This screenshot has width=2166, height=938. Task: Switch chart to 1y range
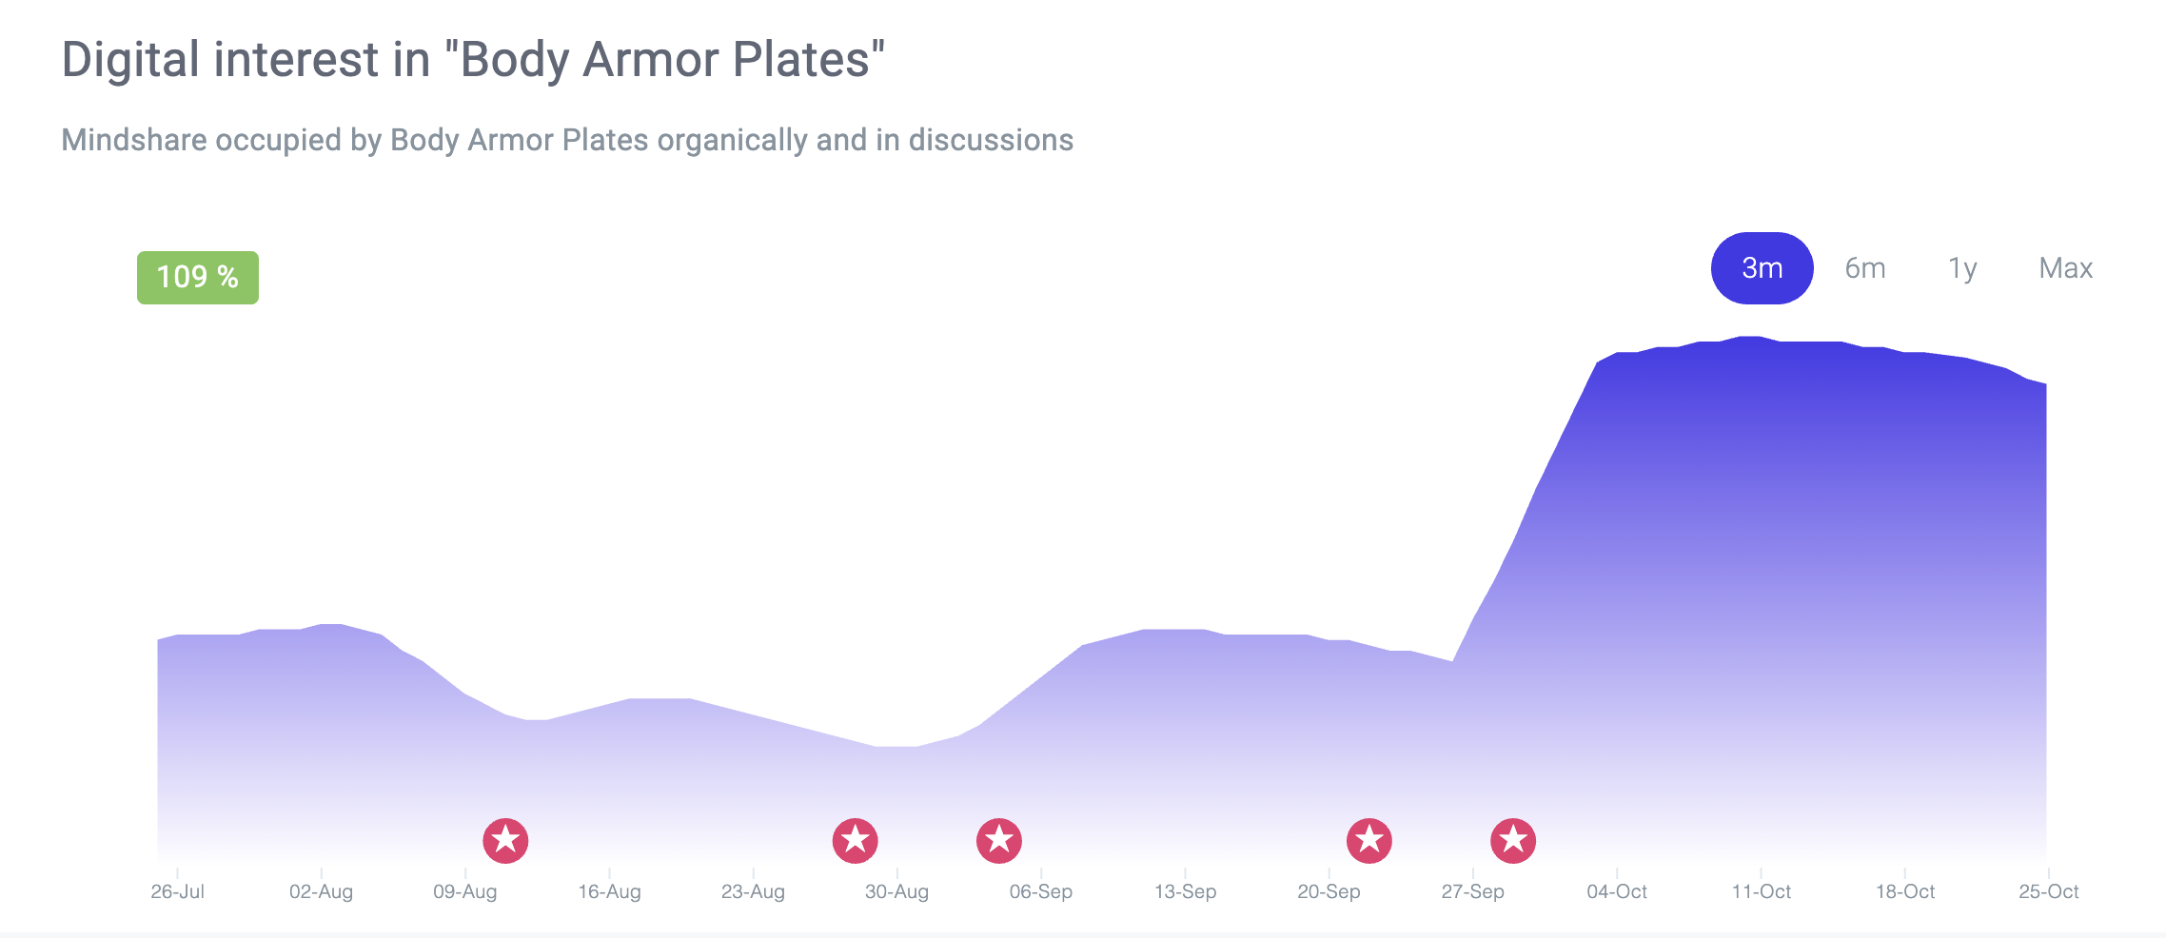[x=1962, y=269]
